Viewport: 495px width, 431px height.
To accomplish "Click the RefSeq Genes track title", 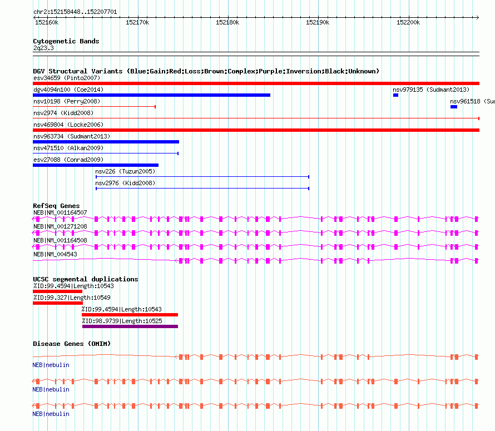I will click(56, 206).
